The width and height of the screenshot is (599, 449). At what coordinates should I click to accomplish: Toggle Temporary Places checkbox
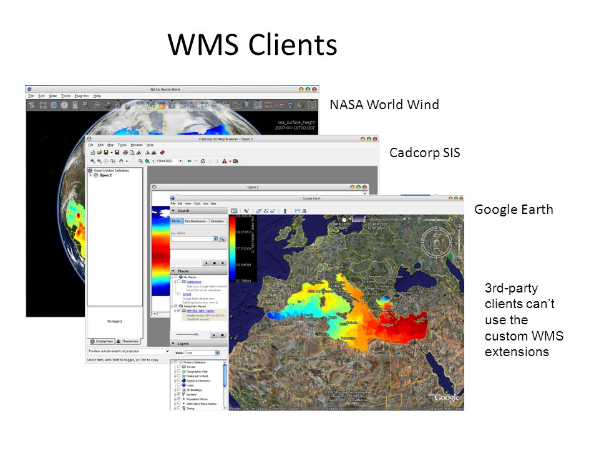[x=176, y=306]
